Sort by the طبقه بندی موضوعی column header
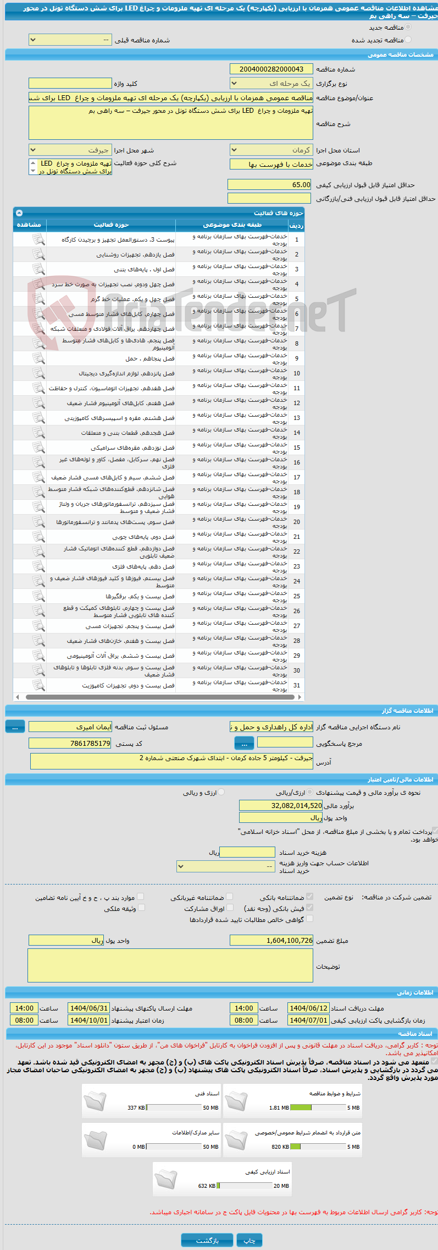Screen dimensions: 438x1250 [x=232, y=225]
